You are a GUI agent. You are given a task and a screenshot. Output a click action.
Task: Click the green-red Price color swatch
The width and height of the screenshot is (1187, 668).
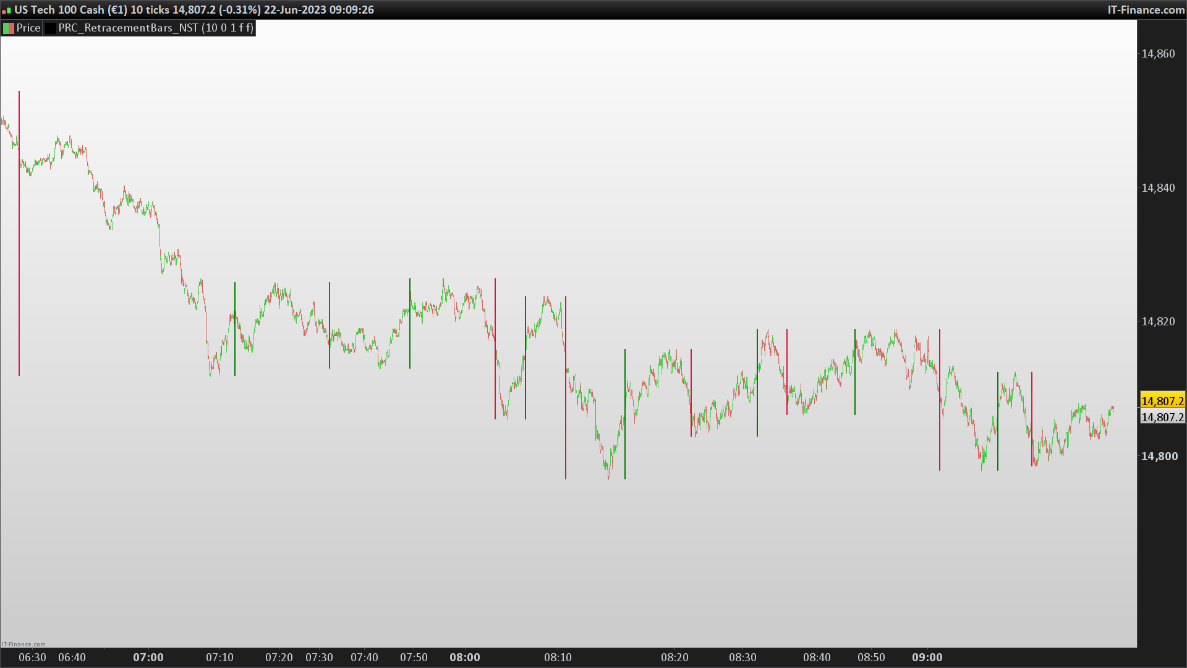pos(9,28)
